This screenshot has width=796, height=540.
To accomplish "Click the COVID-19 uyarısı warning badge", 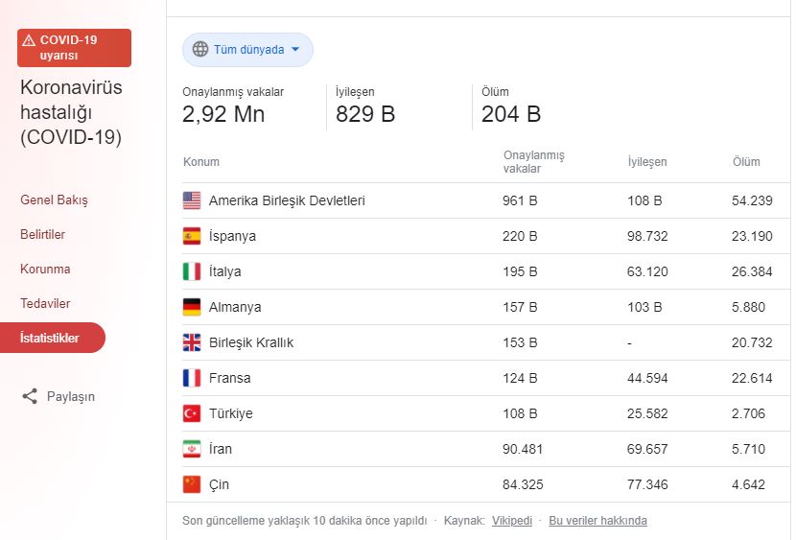I will pyautogui.click(x=74, y=48).
